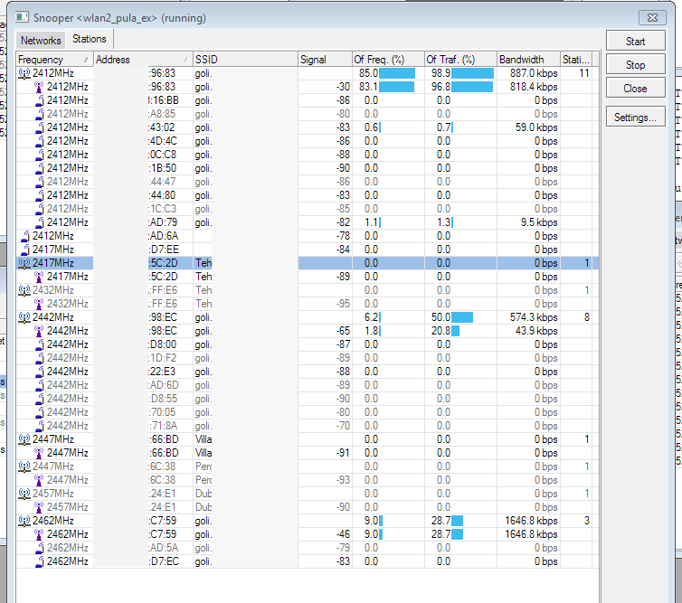Click the 85.0 Of Freq. usage bar
Viewport: 682px width, 603px height.
[x=397, y=73]
